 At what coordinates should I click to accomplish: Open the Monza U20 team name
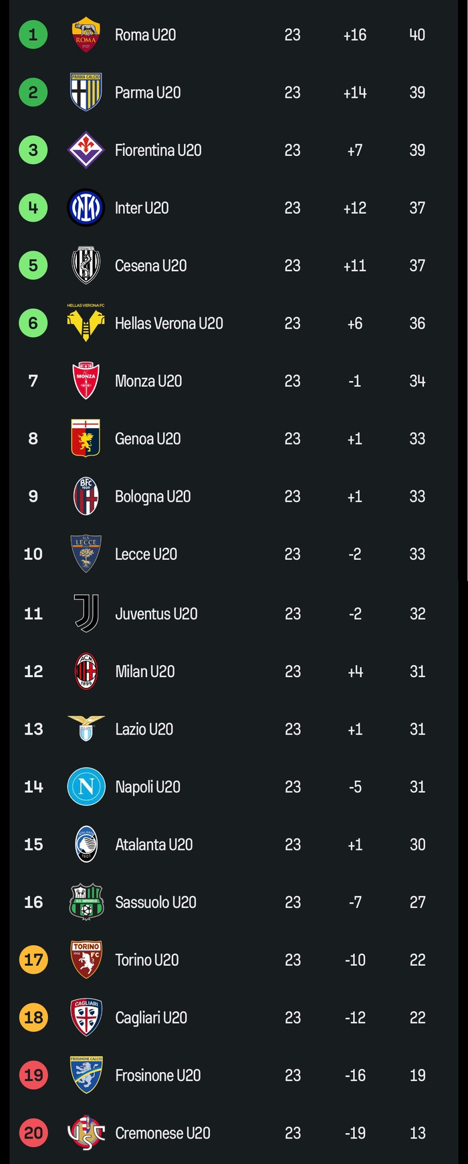click(148, 381)
